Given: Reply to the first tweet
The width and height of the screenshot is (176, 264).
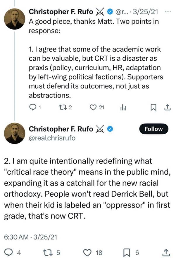Looking at the screenshot, I should click(33, 108).
